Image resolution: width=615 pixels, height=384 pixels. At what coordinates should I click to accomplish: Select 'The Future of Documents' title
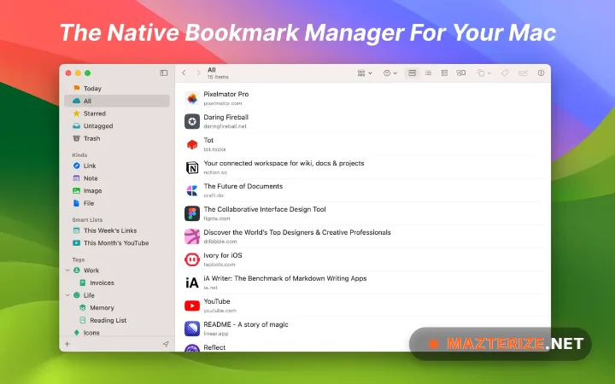(x=243, y=186)
